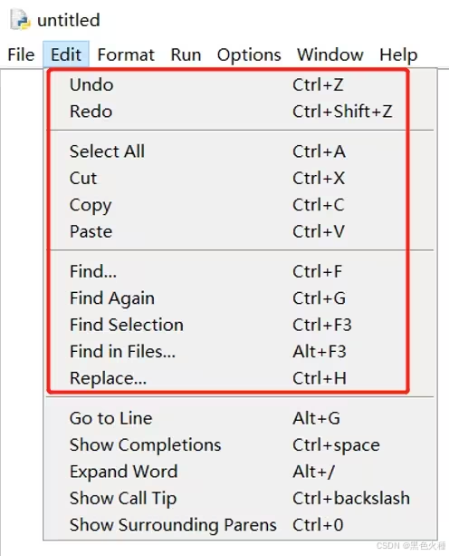This screenshot has width=449, height=556.
Task: Choose Undo from the Edit menu
Action: (x=240, y=84)
